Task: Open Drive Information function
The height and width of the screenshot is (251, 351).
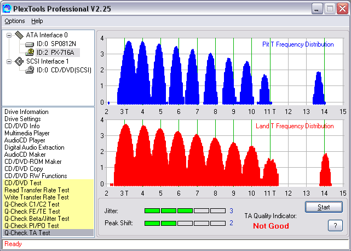Action: tap(26, 112)
